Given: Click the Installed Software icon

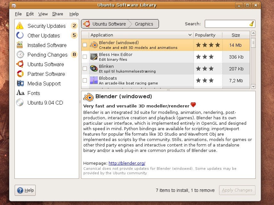Looking at the screenshot, I should 20,45.
